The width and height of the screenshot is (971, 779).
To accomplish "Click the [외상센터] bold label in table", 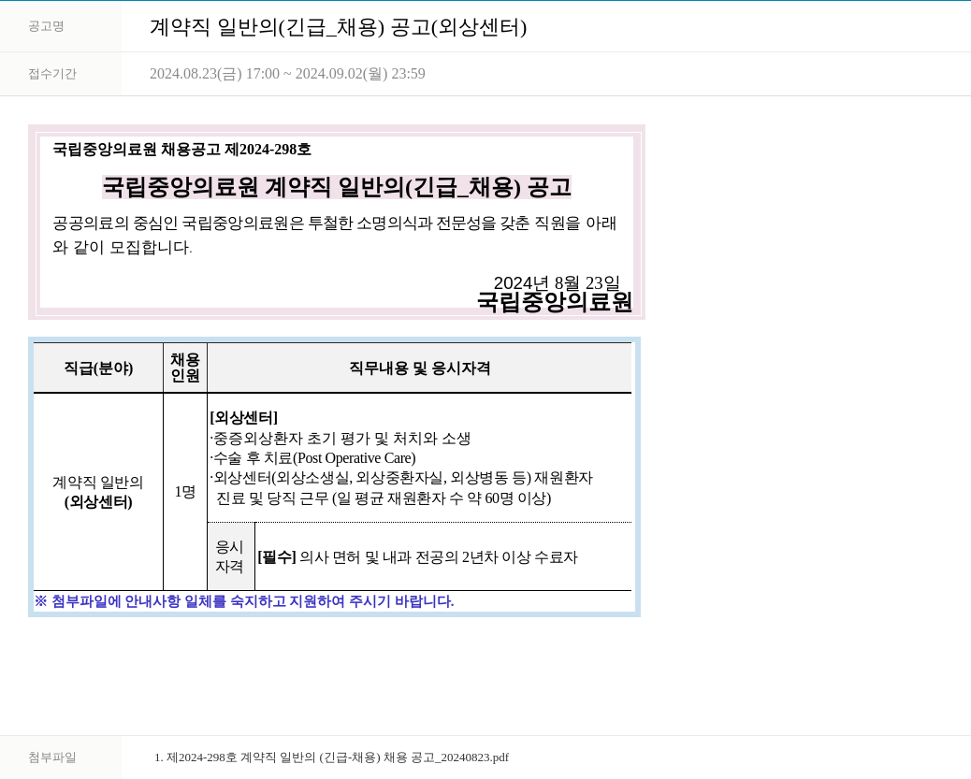I will point(244,417).
